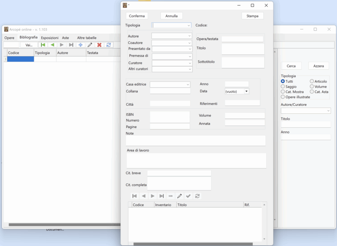Click the gray checkmark in the lower toolbar

188,196
